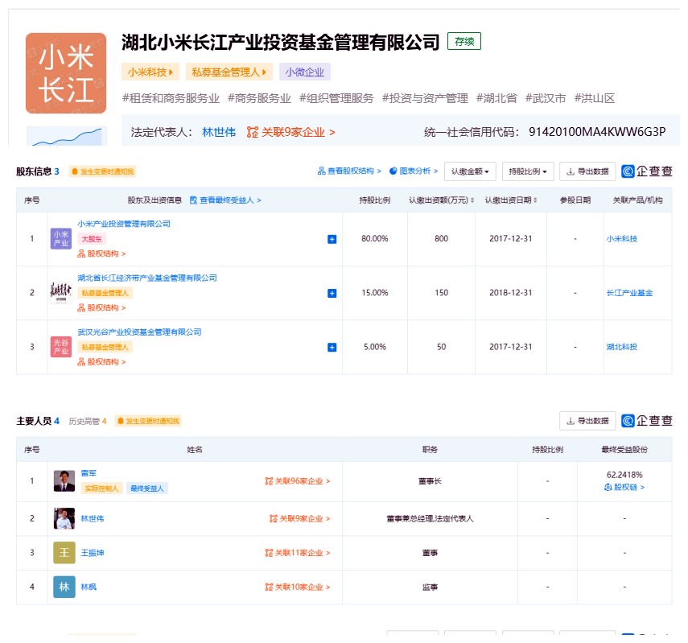Click the 大股东 badge
Image resolution: width=688 pixels, height=643 pixels.
92,239
